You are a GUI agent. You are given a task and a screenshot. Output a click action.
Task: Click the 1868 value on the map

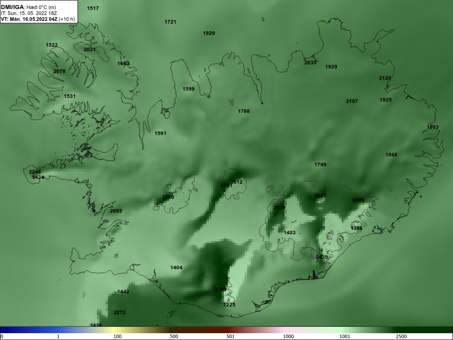click(391, 155)
